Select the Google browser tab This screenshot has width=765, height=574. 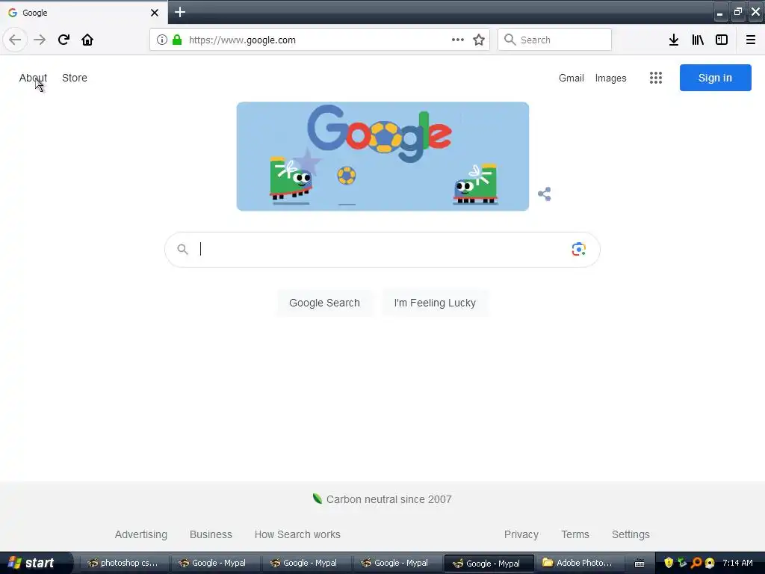click(84, 12)
